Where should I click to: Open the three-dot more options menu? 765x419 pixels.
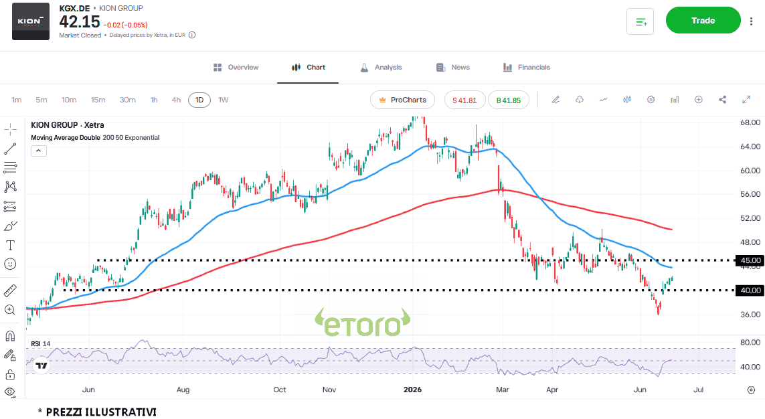(x=752, y=21)
